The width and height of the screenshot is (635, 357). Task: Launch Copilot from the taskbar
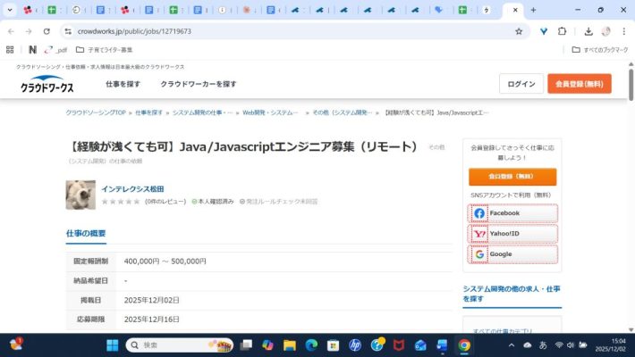(267, 345)
